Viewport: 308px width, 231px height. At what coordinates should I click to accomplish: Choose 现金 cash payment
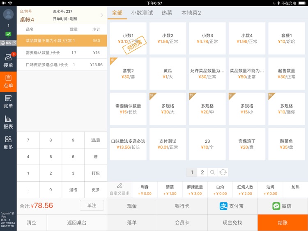(x=132, y=206)
